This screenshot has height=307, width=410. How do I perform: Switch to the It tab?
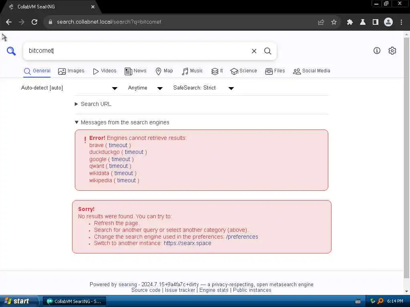[217, 71]
